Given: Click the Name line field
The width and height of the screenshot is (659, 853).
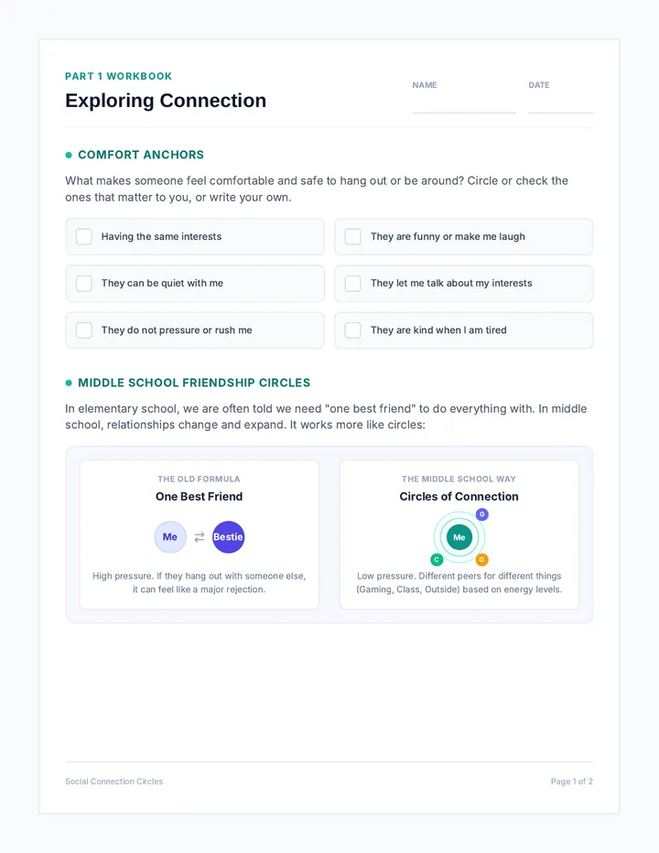Looking at the screenshot, I should pos(464,103).
